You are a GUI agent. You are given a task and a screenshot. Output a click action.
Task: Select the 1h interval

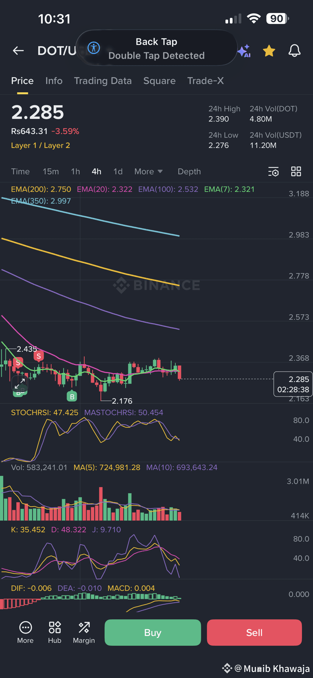coord(76,171)
